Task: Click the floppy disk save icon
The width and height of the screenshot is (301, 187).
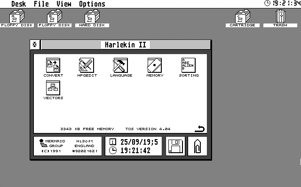Action: (x=175, y=146)
